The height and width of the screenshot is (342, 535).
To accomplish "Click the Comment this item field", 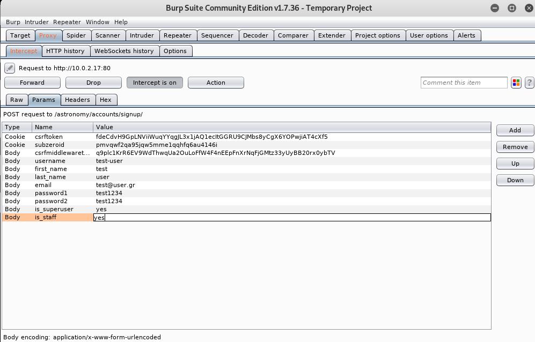I will point(464,83).
